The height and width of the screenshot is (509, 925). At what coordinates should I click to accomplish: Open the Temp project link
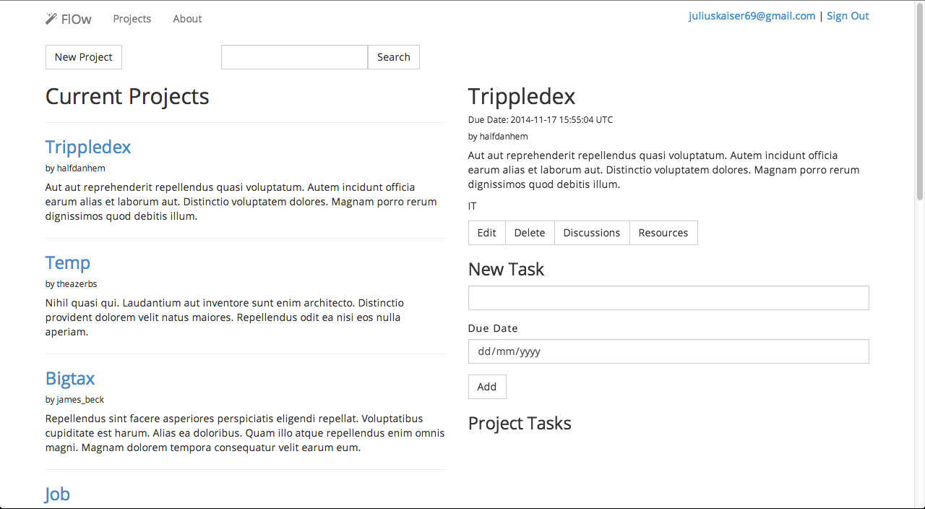[68, 262]
